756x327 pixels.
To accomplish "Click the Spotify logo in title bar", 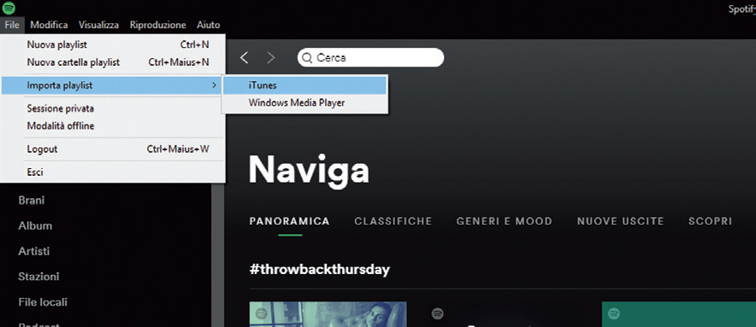I will point(9,8).
